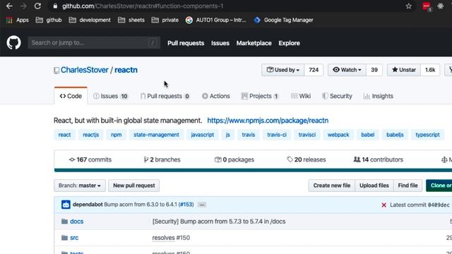The image size is (452, 254).
Task: View the 0 packages
Action: coord(234,159)
